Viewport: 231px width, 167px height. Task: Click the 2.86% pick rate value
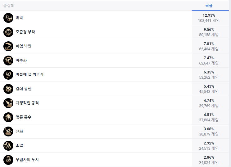[x=209, y=157]
